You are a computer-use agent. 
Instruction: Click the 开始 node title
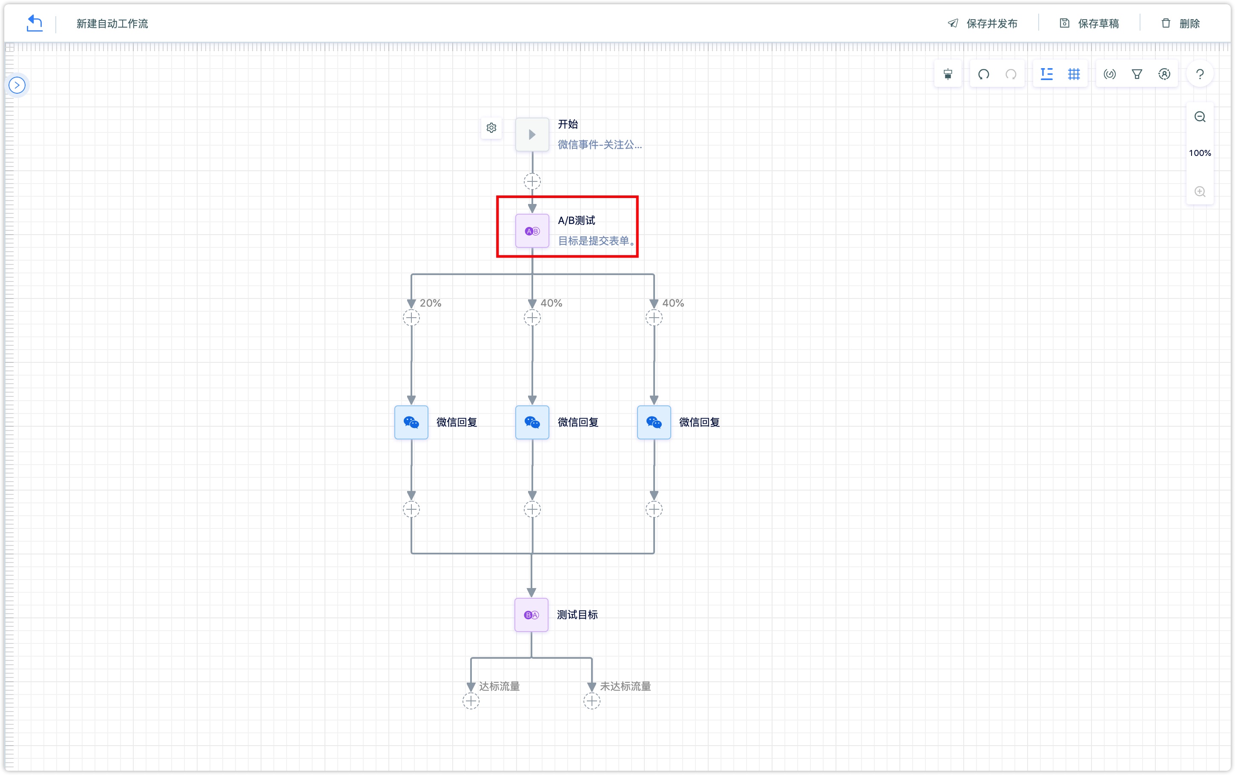point(568,124)
